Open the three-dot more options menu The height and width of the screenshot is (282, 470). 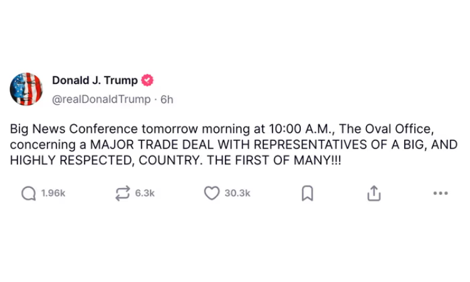[441, 194]
